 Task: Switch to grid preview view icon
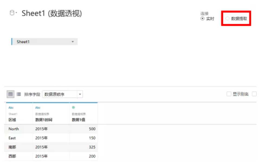pyautogui.click(x=11, y=94)
